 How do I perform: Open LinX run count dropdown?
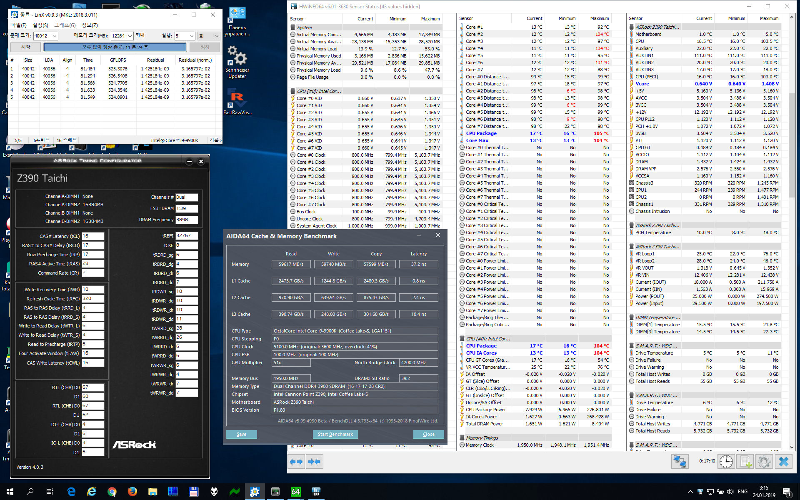coord(191,36)
